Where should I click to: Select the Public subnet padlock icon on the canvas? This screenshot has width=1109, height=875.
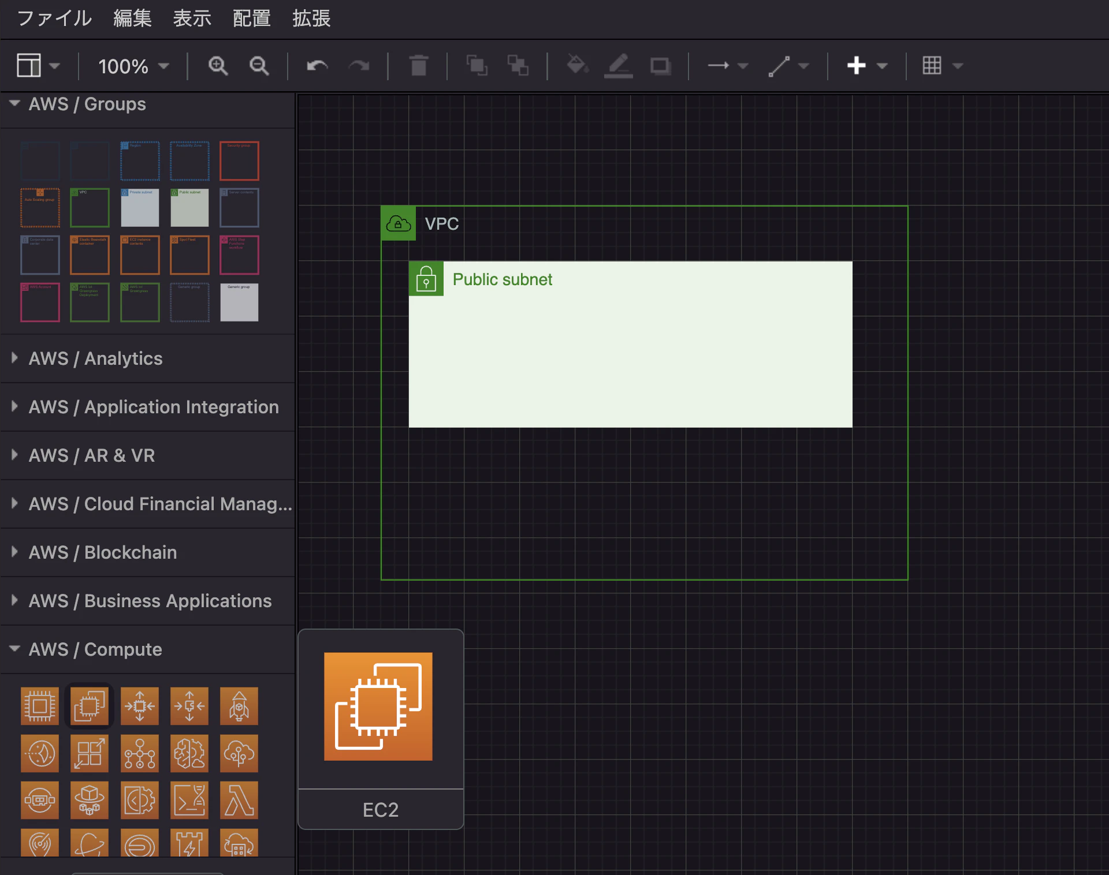(426, 279)
